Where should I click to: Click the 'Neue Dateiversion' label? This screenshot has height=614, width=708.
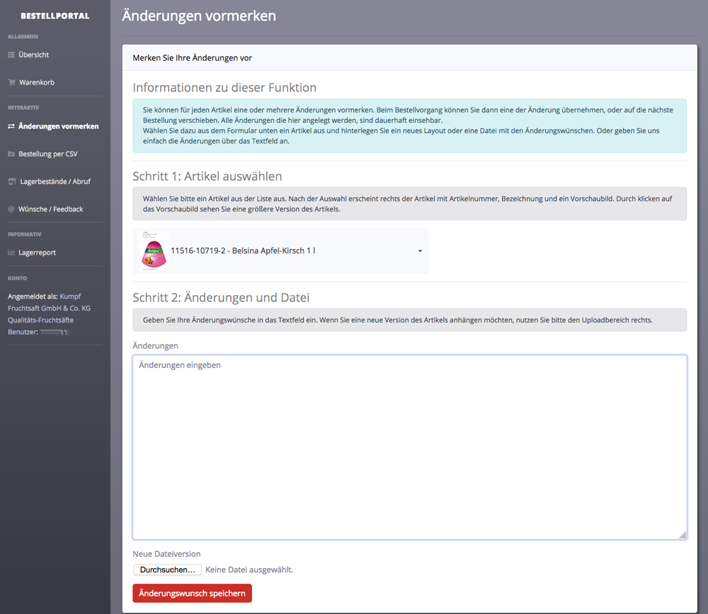pos(166,554)
